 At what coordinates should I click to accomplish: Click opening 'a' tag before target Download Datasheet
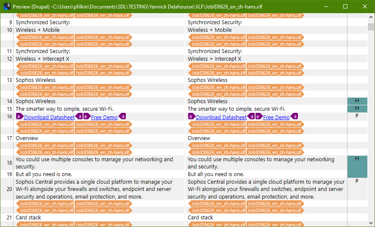(192, 116)
